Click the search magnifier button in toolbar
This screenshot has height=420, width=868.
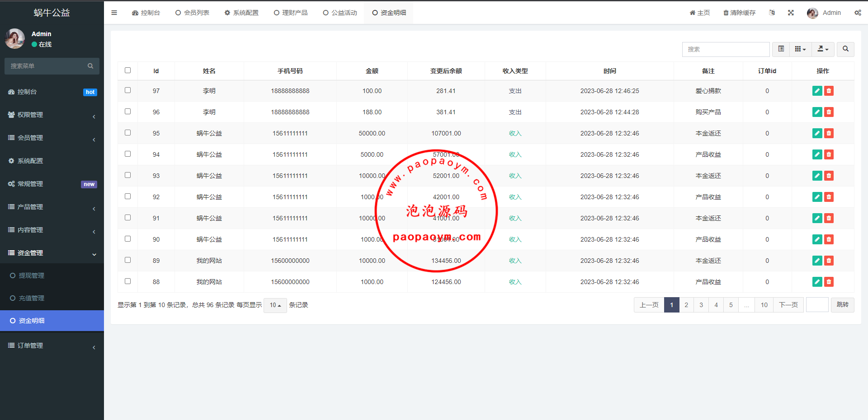click(x=845, y=49)
